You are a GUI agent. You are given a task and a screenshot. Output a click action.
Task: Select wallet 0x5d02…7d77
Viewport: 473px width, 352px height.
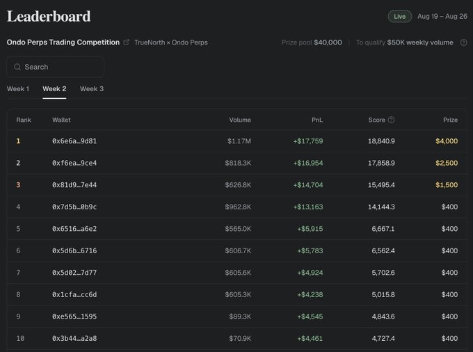(74, 273)
